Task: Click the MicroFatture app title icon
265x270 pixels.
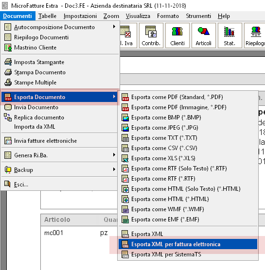Action: pos(5,5)
